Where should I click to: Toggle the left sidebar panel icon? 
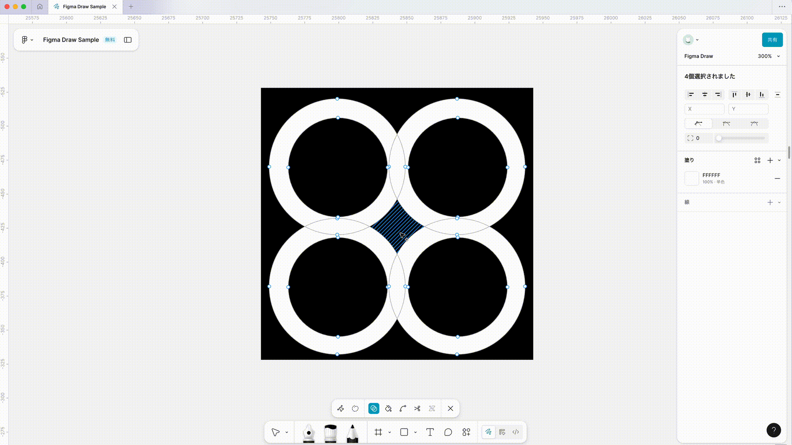pyautogui.click(x=128, y=40)
